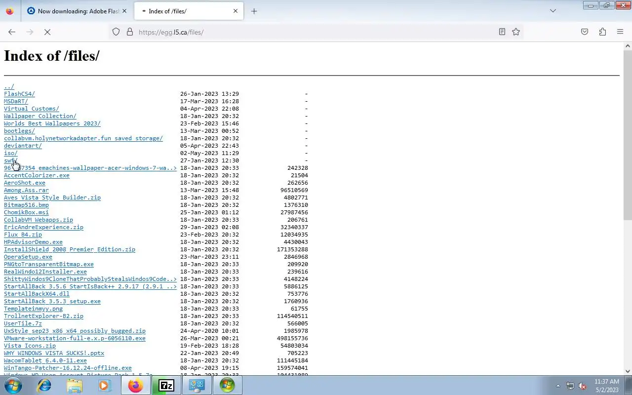Open the control panel taskbar window icon
Viewport: 632px width, 395px height.
click(x=197, y=385)
